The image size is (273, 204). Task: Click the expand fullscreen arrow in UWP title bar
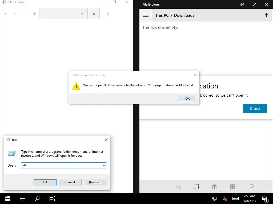point(254,5)
